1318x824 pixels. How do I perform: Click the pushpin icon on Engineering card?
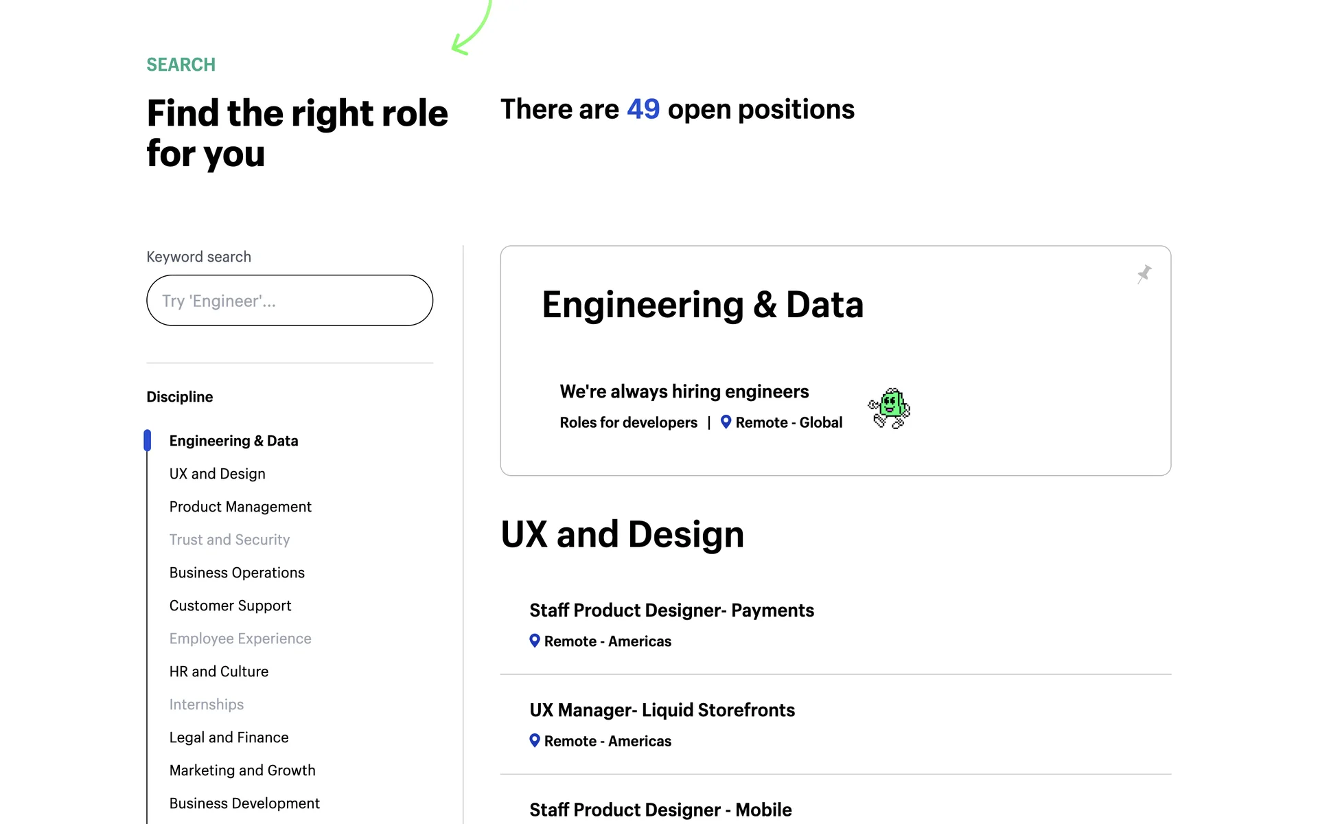[1144, 275]
